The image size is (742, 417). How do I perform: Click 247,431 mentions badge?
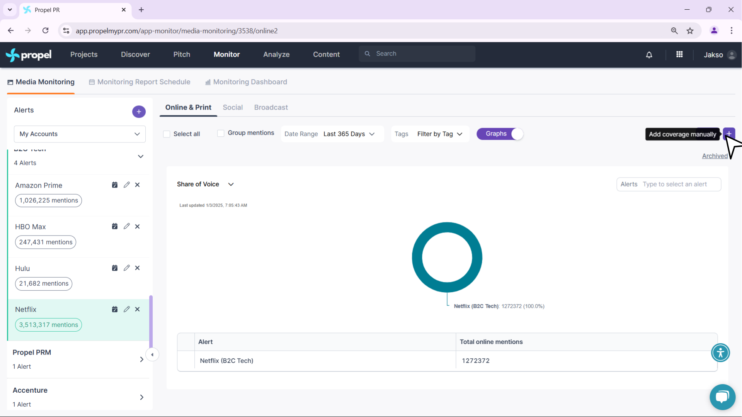(x=46, y=242)
